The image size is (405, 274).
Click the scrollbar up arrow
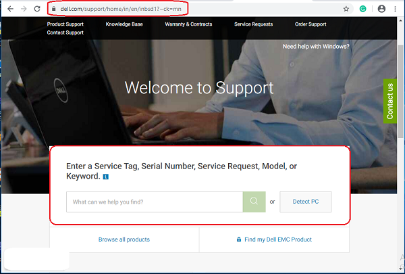(x=401, y=20)
